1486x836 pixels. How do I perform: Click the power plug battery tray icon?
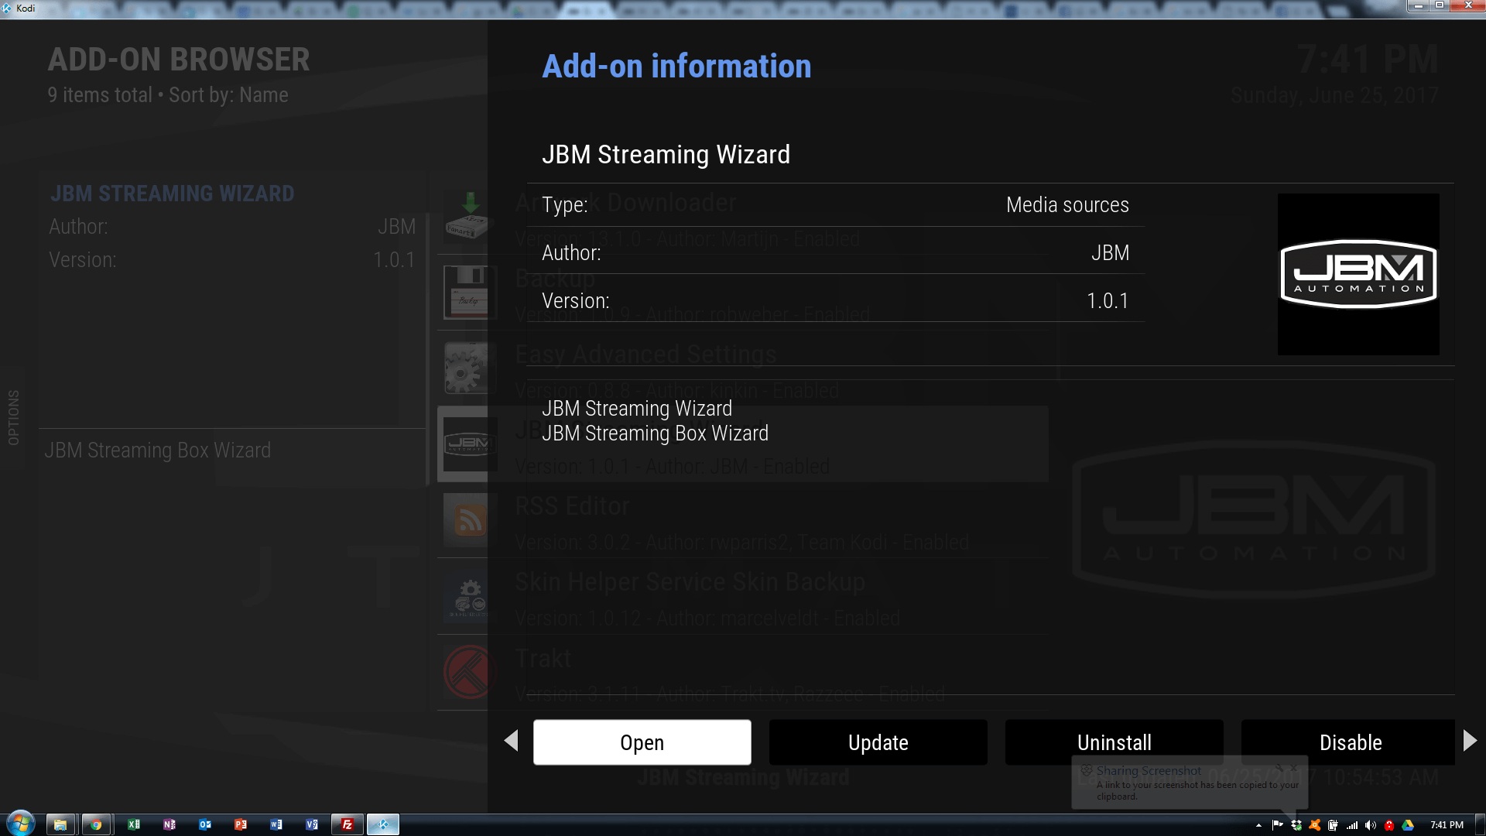click(1333, 825)
